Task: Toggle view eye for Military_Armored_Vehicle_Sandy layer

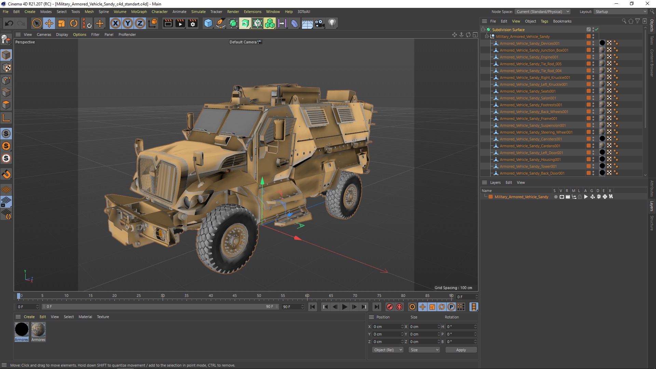Action: 562,197
